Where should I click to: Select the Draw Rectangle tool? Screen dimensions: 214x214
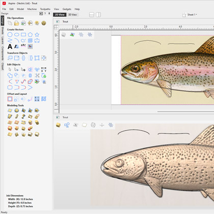[x=23, y=35]
